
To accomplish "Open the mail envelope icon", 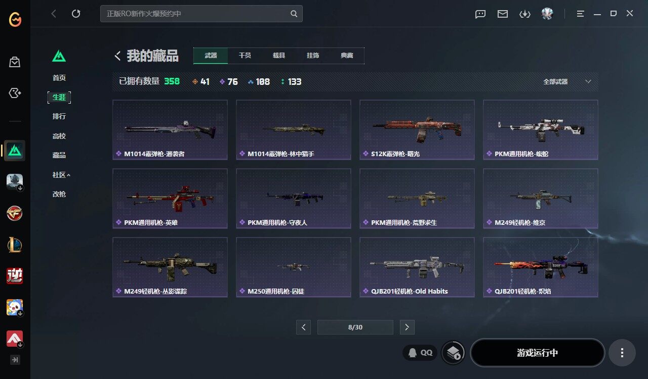I will 502,14.
